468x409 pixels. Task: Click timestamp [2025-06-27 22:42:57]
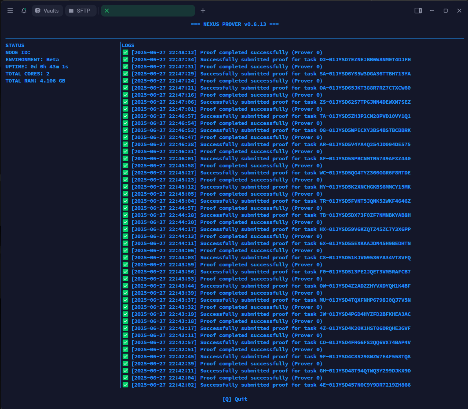164,342
